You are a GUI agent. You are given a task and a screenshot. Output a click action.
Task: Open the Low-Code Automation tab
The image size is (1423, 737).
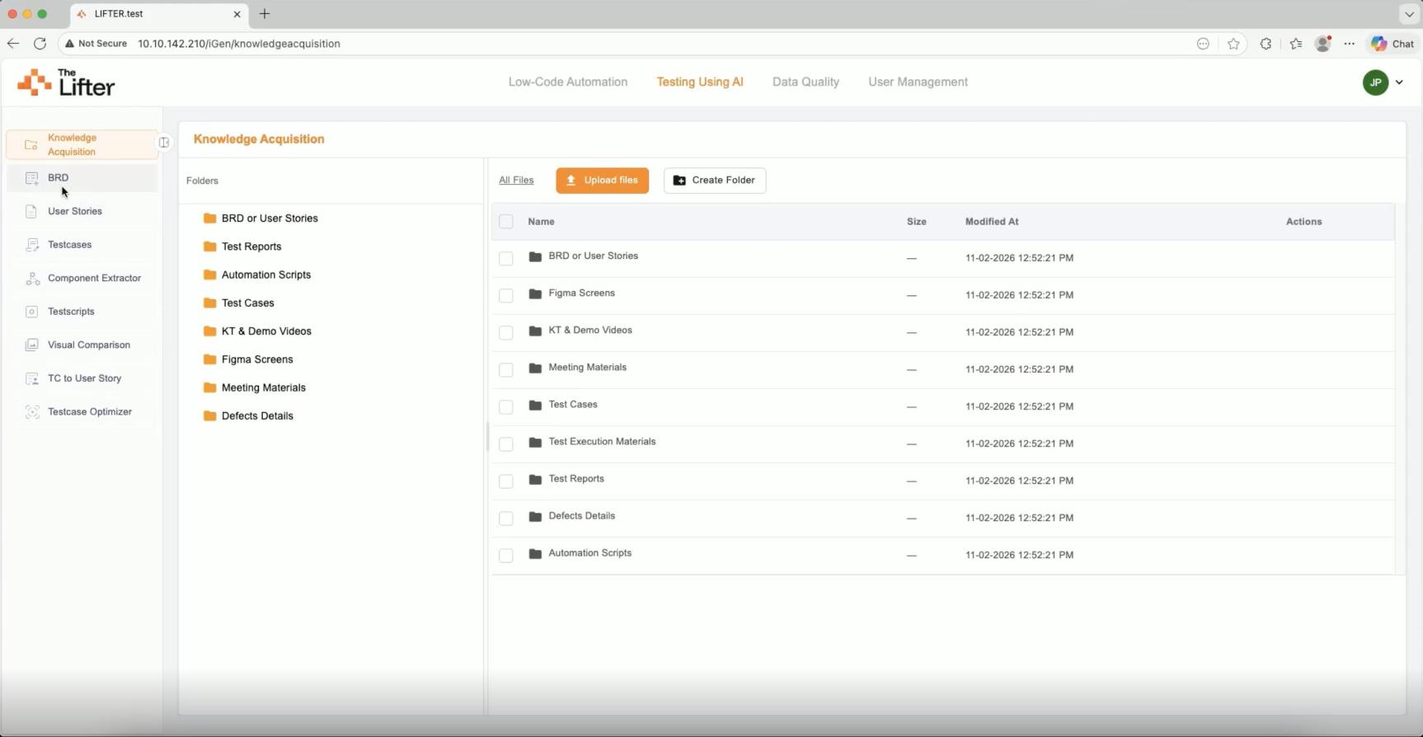click(568, 82)
